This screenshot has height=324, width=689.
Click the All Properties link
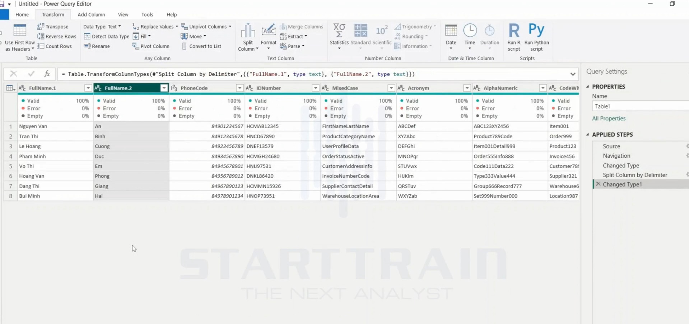pyautogui.click(x=609, y=119)
